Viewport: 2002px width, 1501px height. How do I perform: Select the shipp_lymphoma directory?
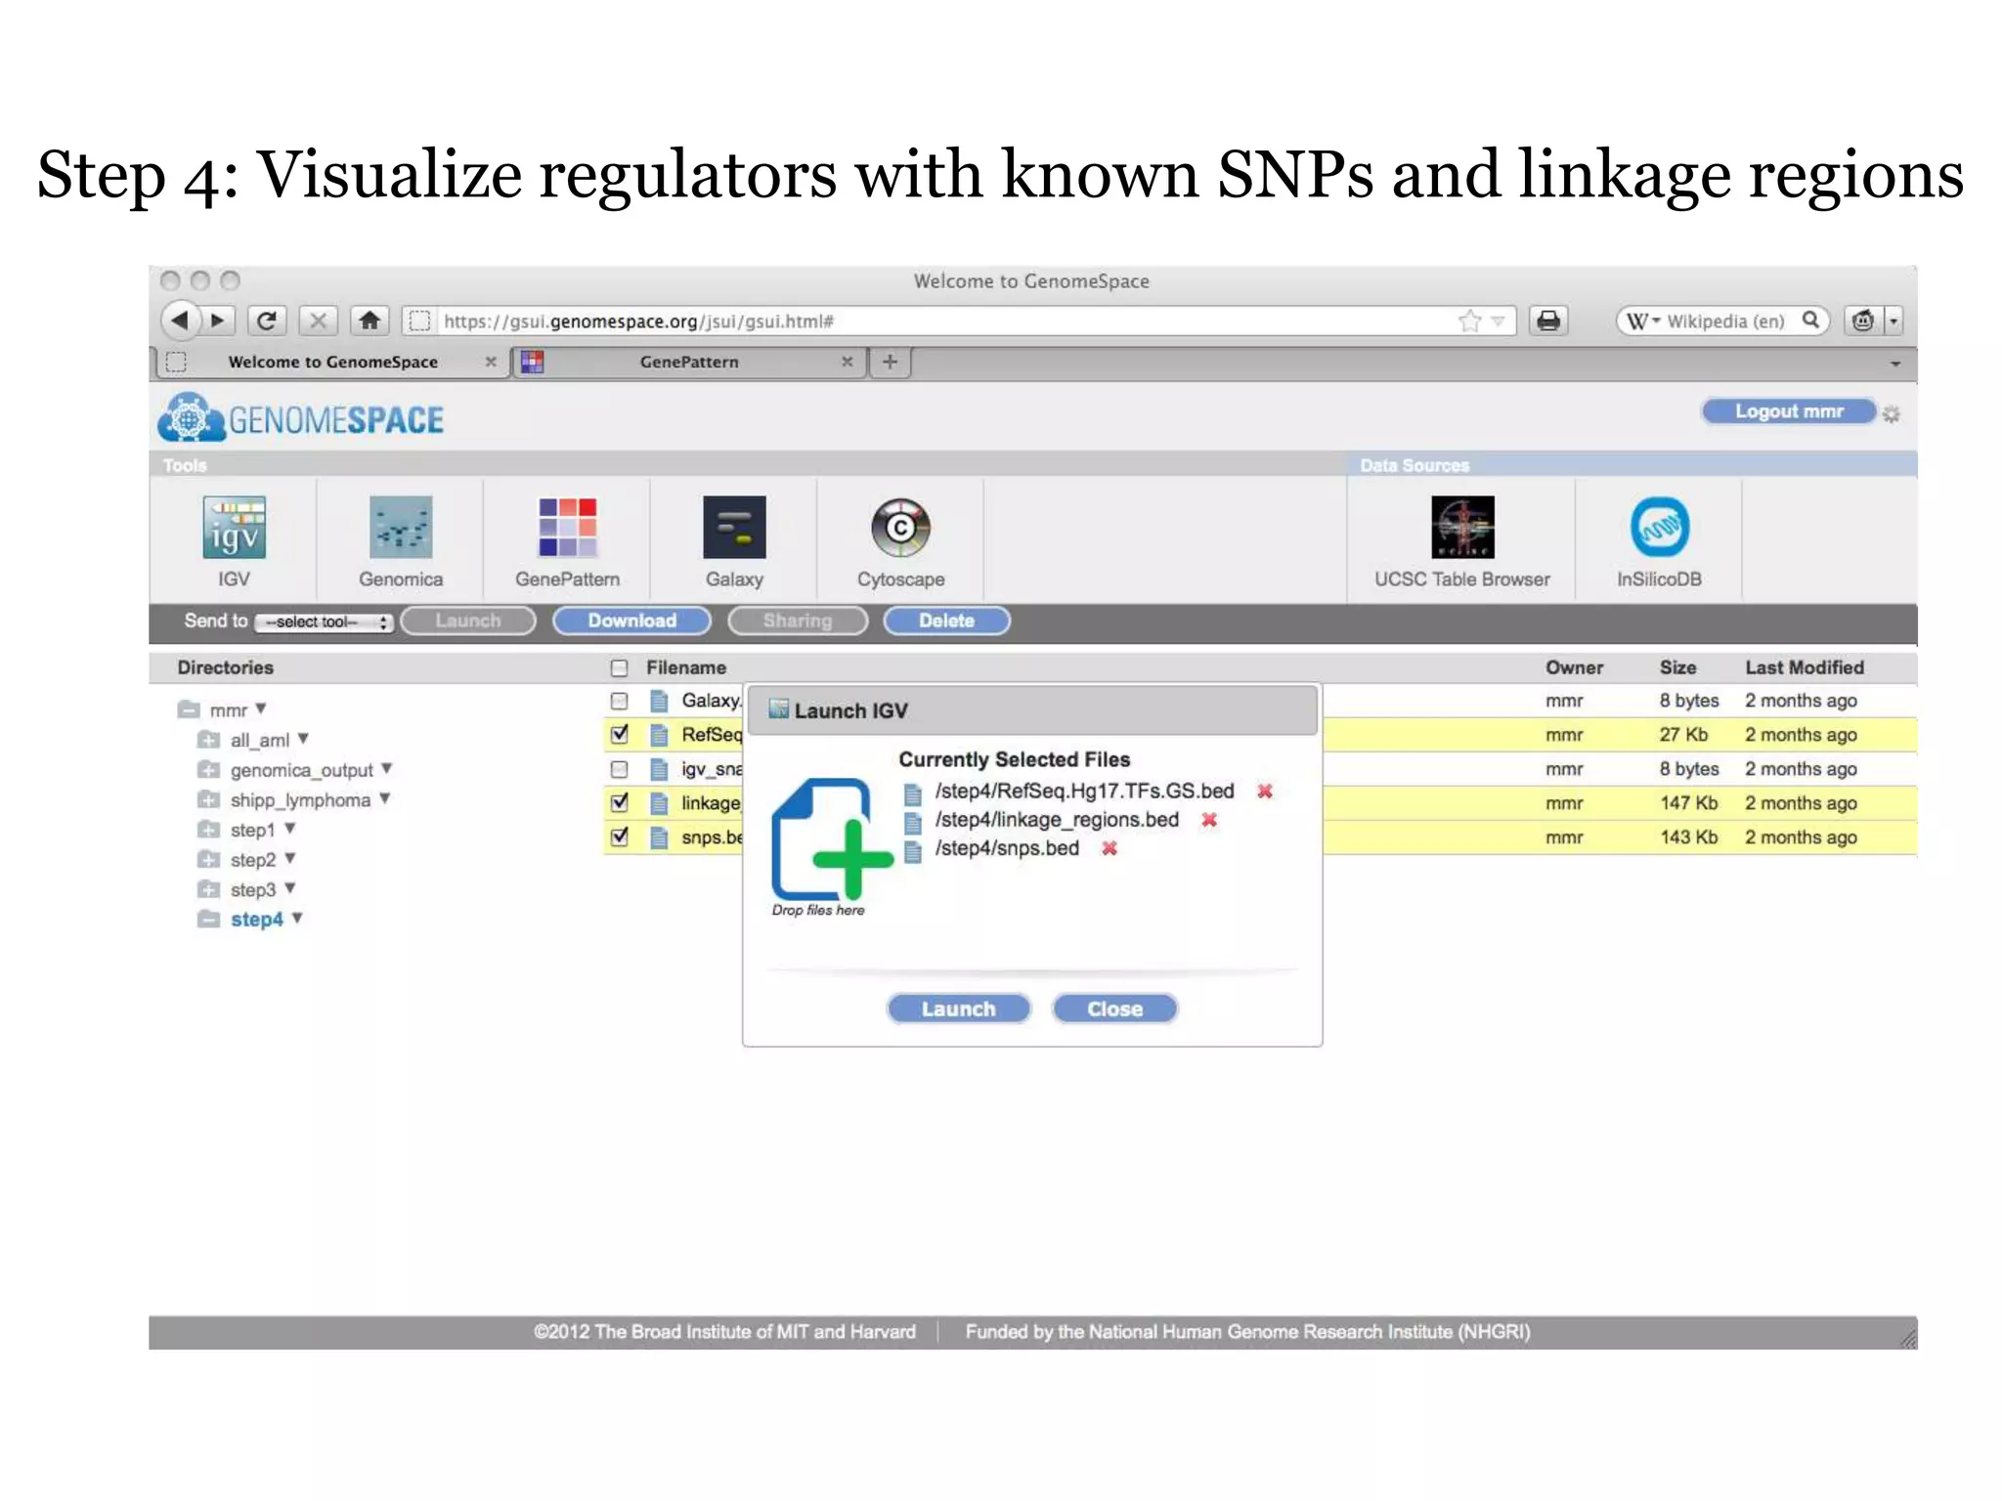coord(300,800)
